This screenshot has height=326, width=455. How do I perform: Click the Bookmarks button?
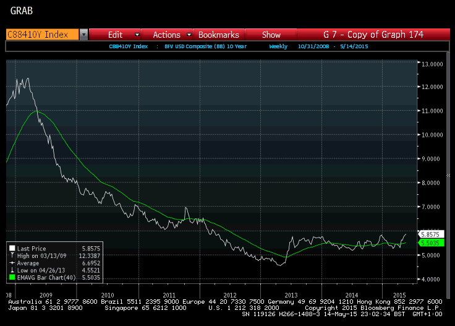[218, 35]
